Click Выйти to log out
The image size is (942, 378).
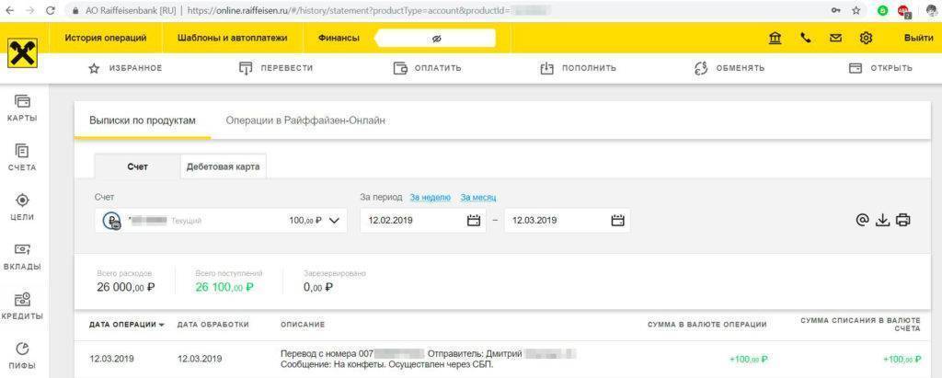point(917,39)
